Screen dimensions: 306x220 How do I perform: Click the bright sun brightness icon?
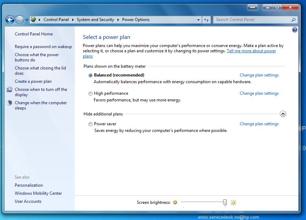233,202
